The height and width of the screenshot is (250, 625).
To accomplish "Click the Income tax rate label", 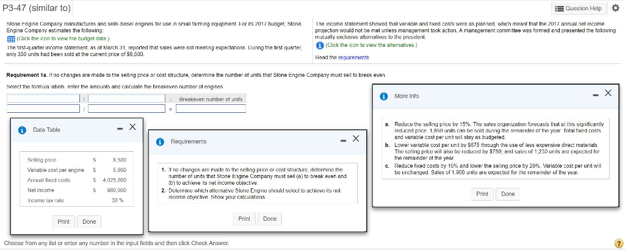I will point(45,201).
